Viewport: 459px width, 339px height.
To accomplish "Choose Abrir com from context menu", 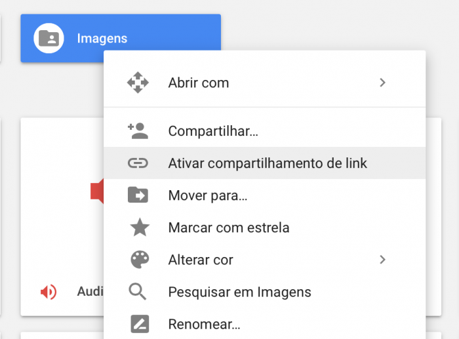I will coord(265,83).
